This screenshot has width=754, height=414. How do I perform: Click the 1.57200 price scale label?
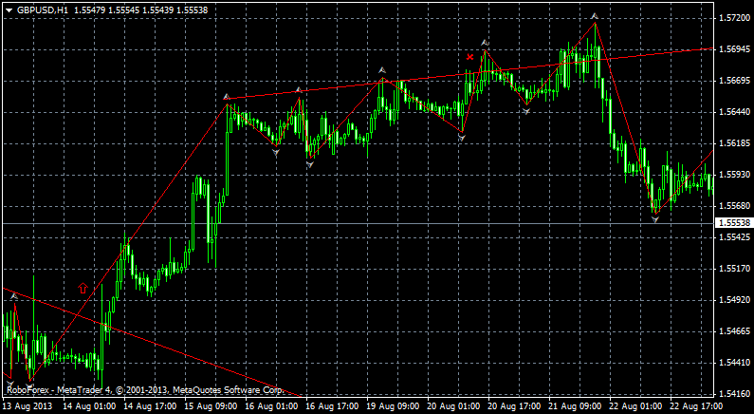pyautogui.click(x=734, y=18)
